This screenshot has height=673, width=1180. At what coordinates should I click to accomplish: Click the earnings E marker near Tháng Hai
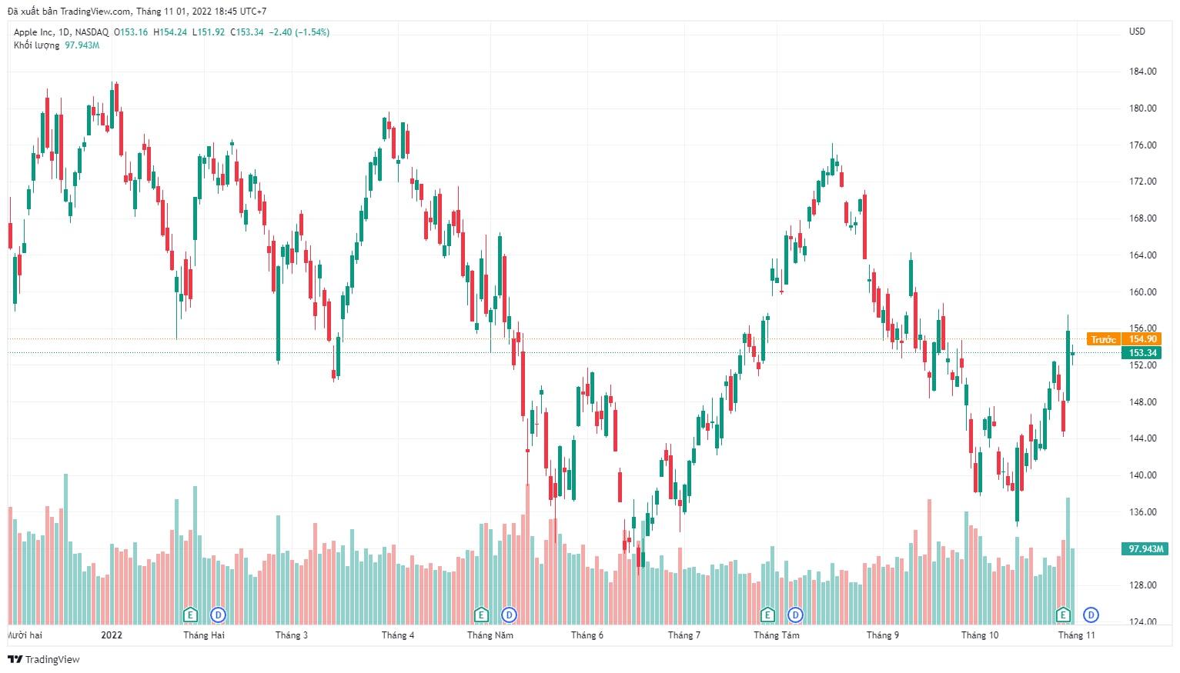click(x=190, y=615)
